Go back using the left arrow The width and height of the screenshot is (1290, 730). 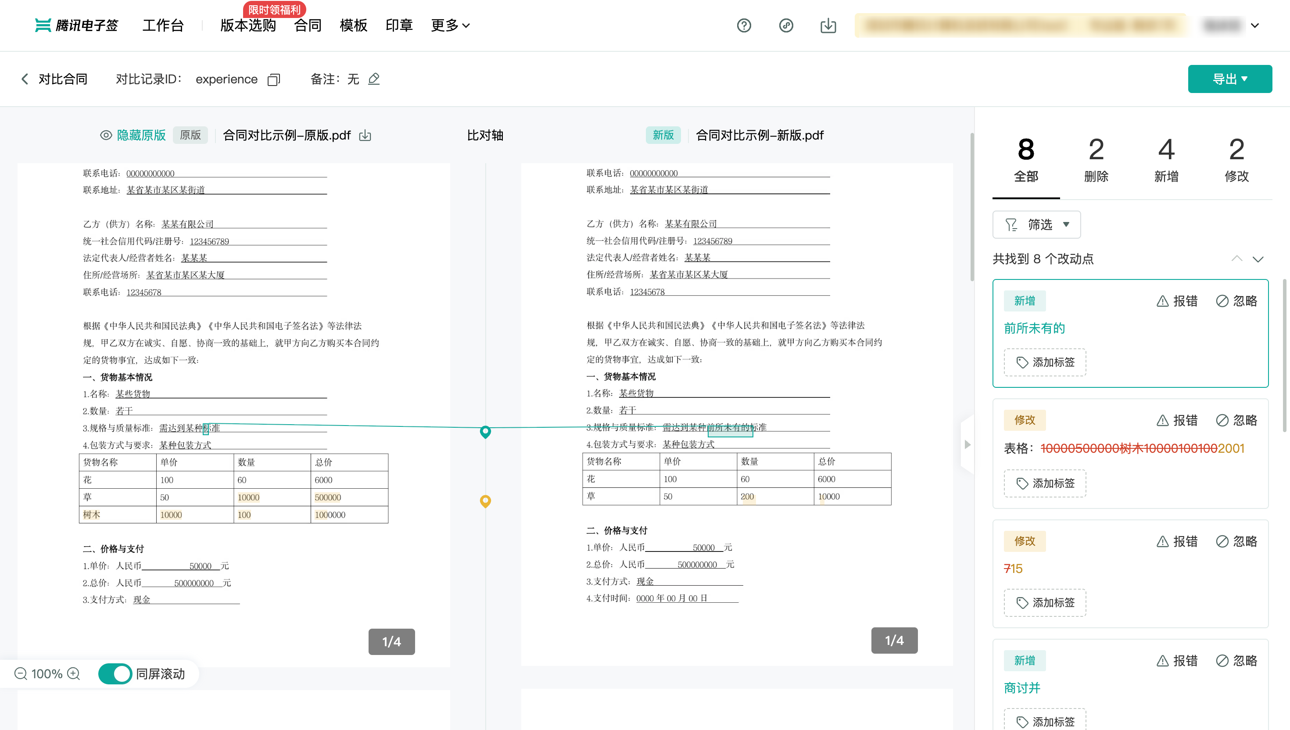[x=25, y=79]
